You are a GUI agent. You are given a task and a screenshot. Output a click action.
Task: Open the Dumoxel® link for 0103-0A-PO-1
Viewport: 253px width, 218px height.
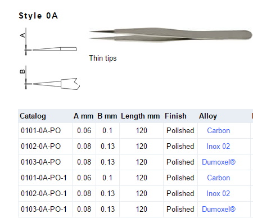[219, 209]
